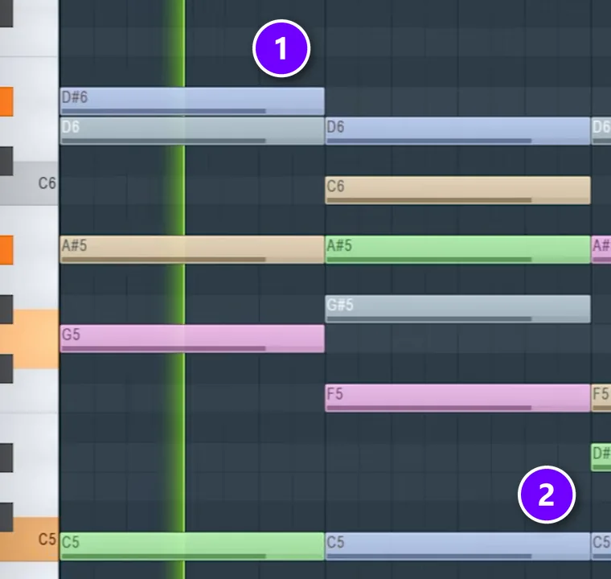Screen dimensions: 611x579
Task: Play the G#5 black piano key
Action: pos(6,310)
